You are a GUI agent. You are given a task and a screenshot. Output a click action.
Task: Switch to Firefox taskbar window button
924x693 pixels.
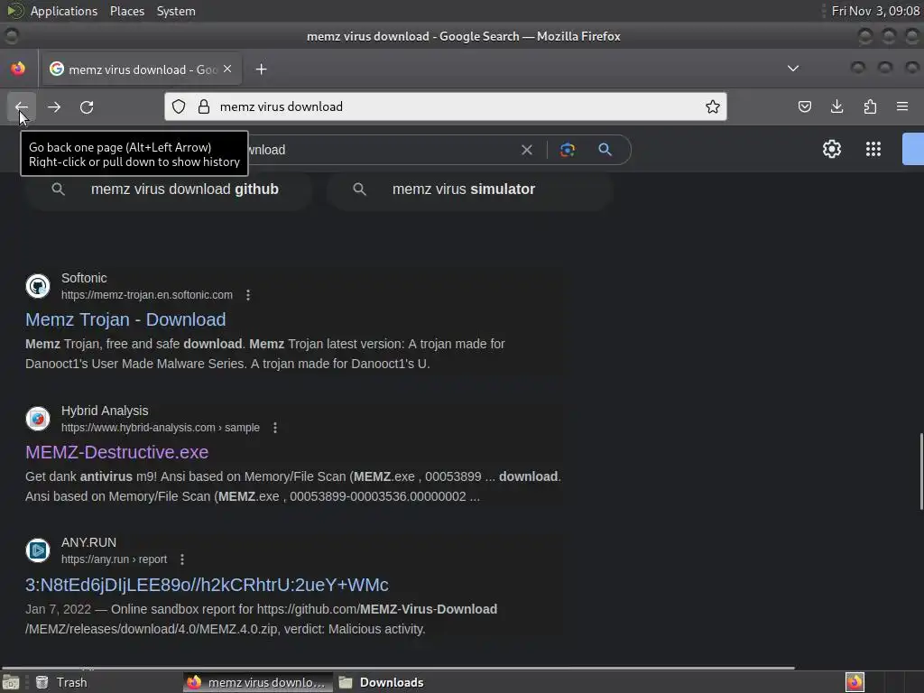(257, 682)
